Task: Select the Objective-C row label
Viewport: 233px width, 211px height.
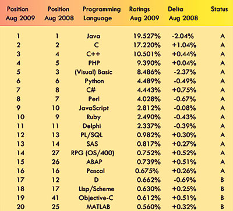Action: [x=96, y=198]
